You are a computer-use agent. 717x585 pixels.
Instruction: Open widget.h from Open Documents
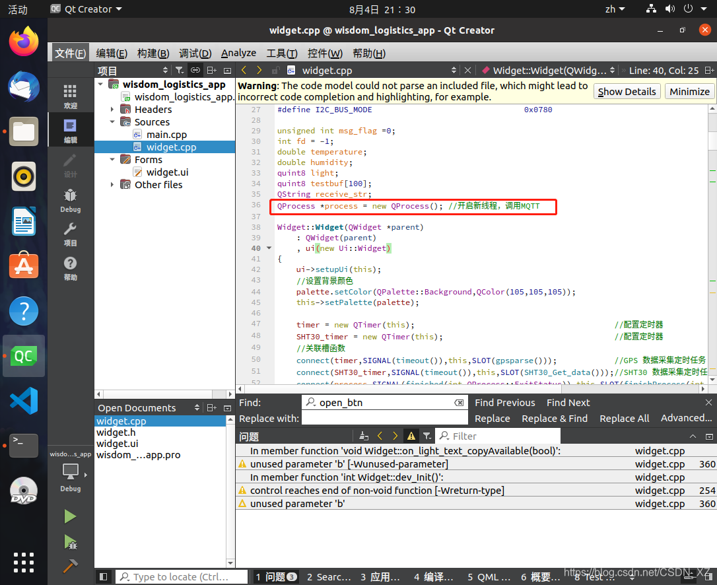[x=116, y=432]
